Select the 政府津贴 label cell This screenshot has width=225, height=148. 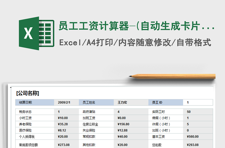pyautogui.click(x=96, y=112)
